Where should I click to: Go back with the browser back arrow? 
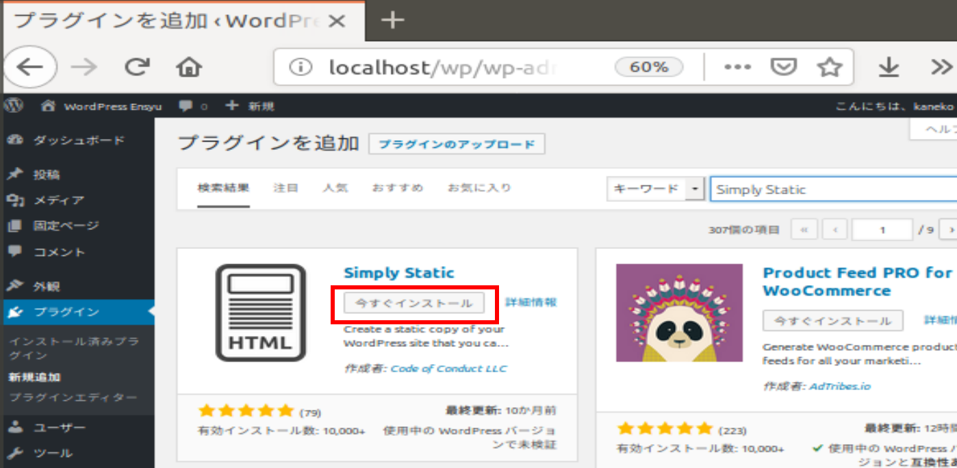30,67
